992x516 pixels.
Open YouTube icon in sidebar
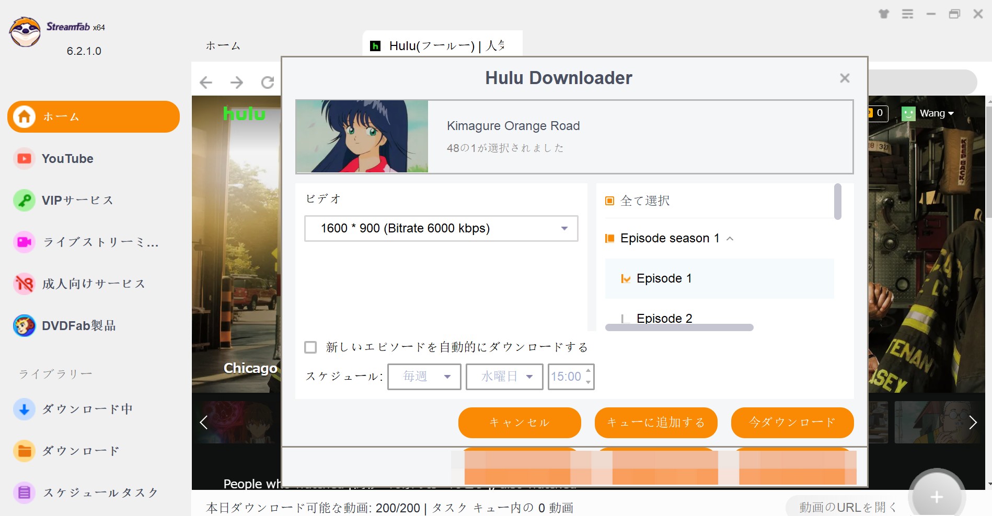[24, 158]
